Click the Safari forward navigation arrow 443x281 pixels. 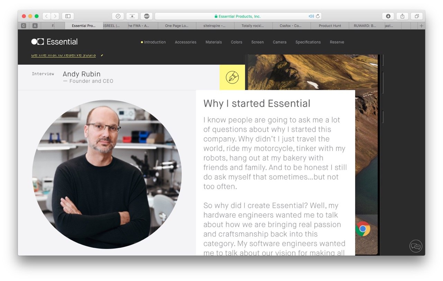[55, 16]
